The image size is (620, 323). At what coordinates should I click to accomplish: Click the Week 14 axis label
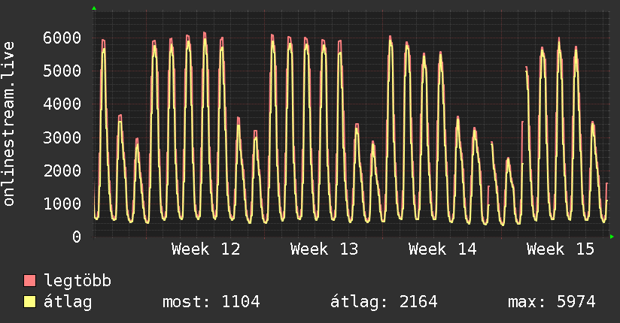coord(442,249)
